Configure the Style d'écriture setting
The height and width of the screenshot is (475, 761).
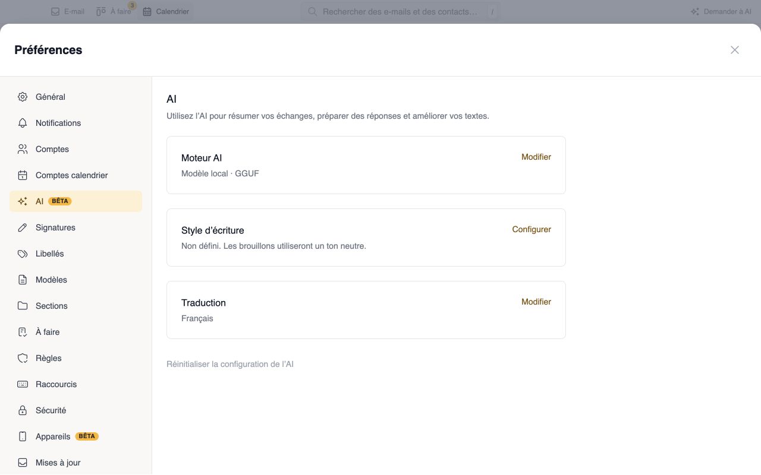pyautogui.click(x=532, y=229)
